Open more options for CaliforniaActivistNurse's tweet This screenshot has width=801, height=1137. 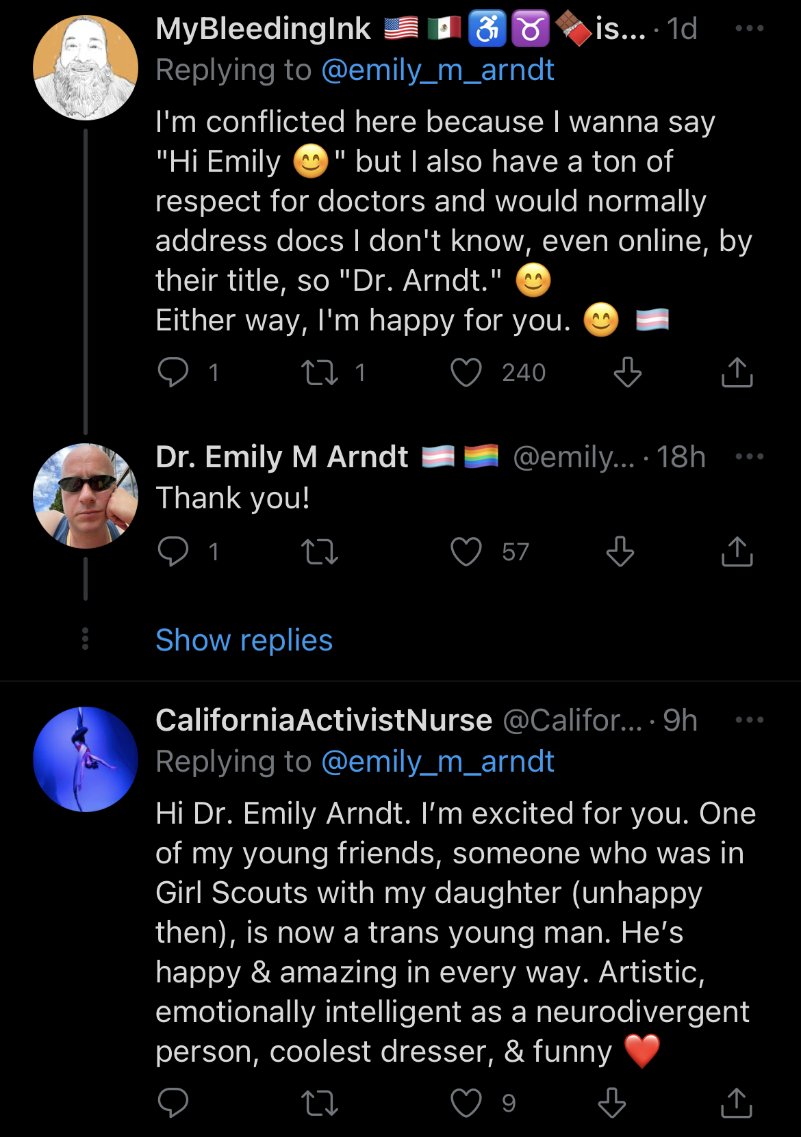(x=750, y=720)
